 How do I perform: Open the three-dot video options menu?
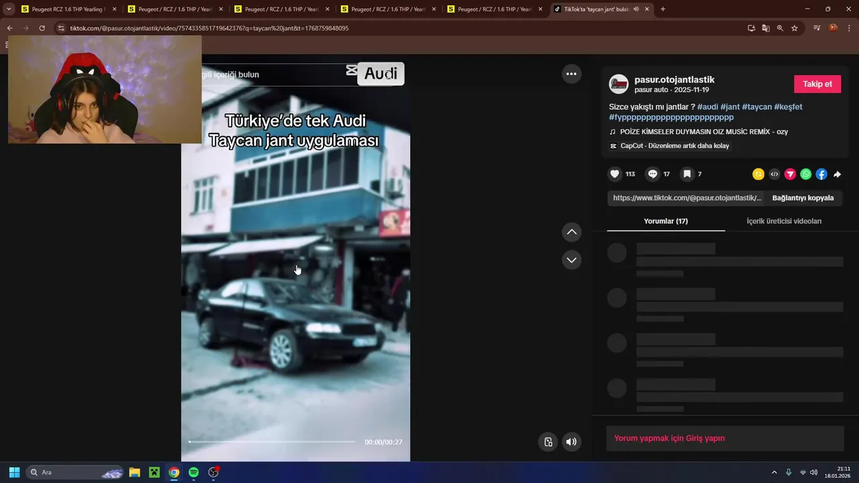click(571, 74)
